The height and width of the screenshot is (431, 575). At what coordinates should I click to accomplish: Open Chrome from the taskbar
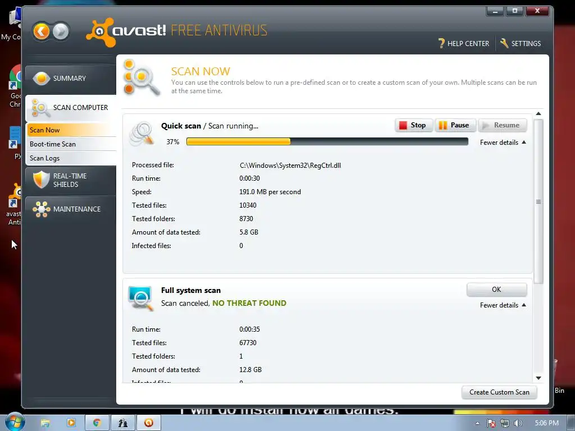(x=97, y=423)
